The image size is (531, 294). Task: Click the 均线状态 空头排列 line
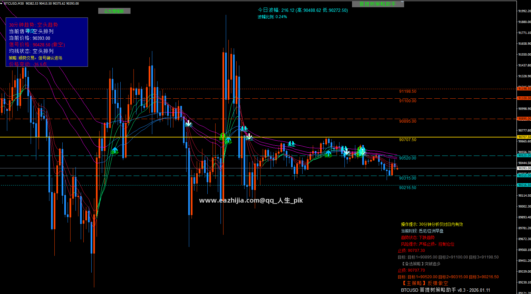31,51
